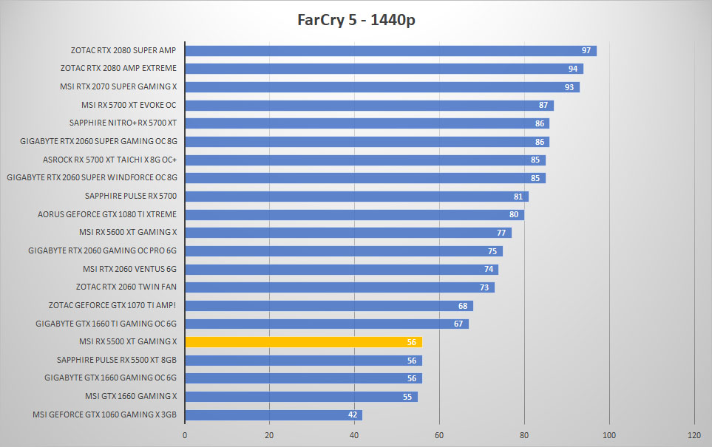This screenshot has width=712, height=447.
Task: Click the bar with value 67
Action: pos(327,324)
